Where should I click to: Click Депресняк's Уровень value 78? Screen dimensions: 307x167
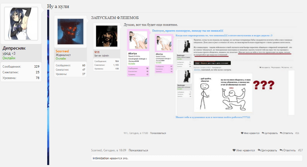click(x=37, y=78)
